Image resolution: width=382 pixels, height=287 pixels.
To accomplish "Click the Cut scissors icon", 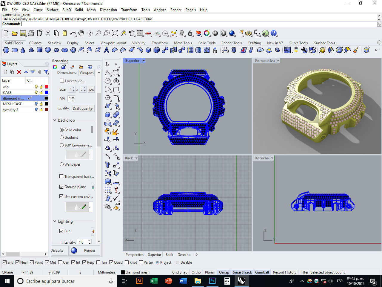I will [48, 33].
